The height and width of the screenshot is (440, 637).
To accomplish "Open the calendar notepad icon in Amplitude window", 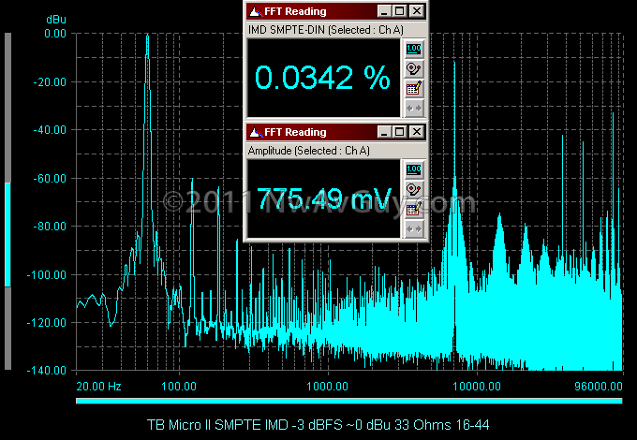I will pyautogui.click(x=413, y=209).
